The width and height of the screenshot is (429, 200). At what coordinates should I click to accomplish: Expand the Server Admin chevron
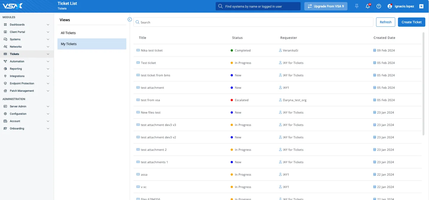(x=48, y=106)
